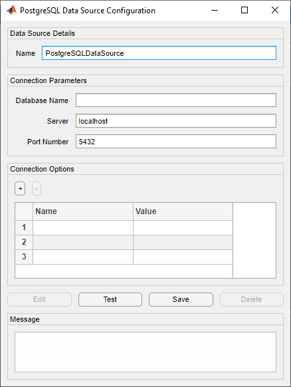Click the MATLAB logo in title bar

point(11,11)
